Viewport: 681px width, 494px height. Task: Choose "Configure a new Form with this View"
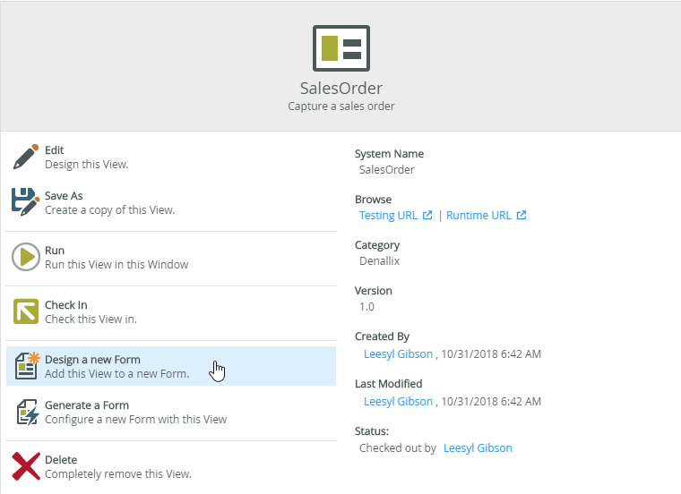click(135, 419)
